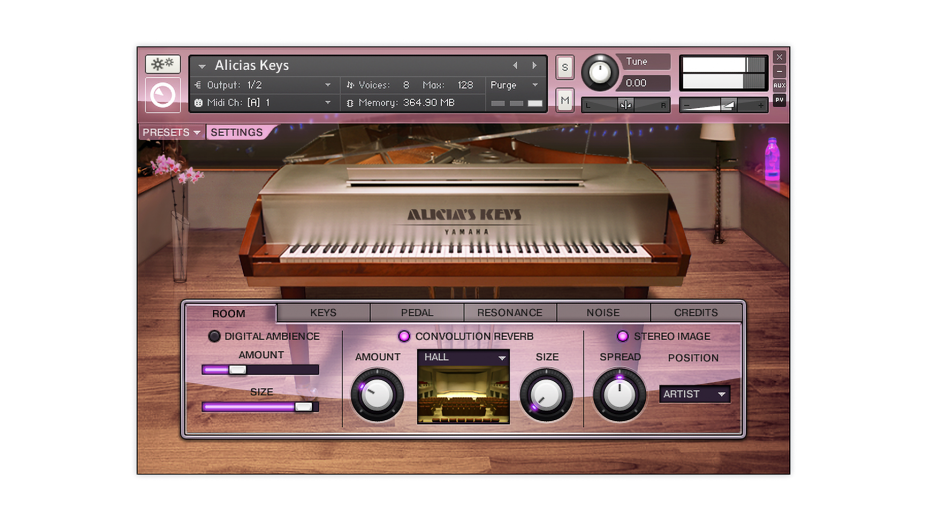Click the Digital Ambience Size slider handle
The height and width of the screenshot is (521, 927).
304,407
